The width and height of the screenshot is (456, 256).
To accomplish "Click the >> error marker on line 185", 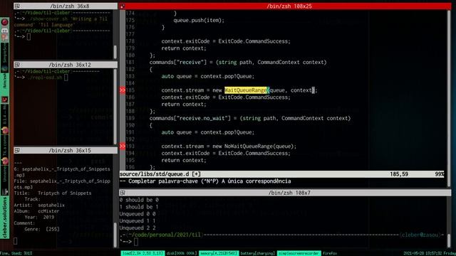I will point(123,90).
